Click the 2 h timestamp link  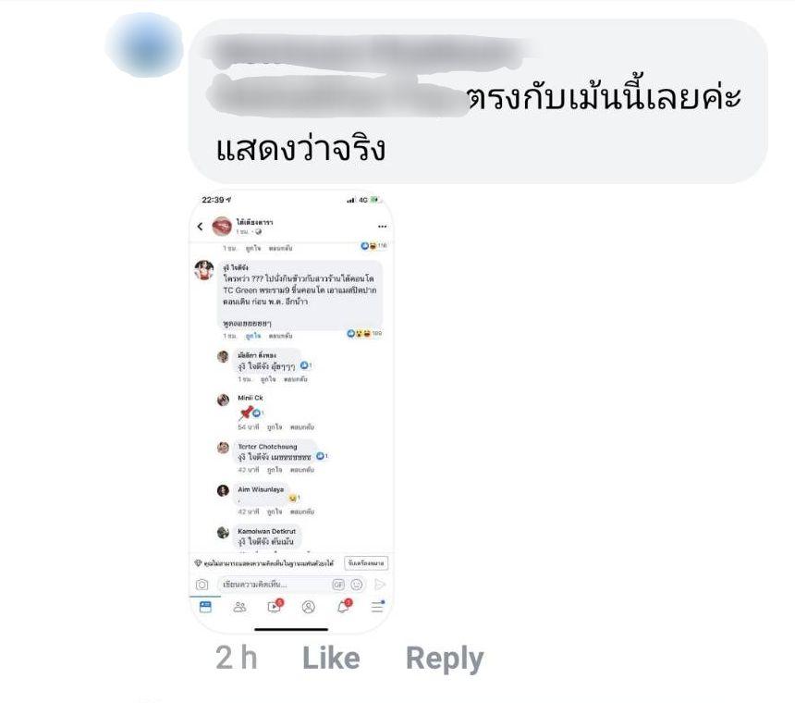[237, 658]
